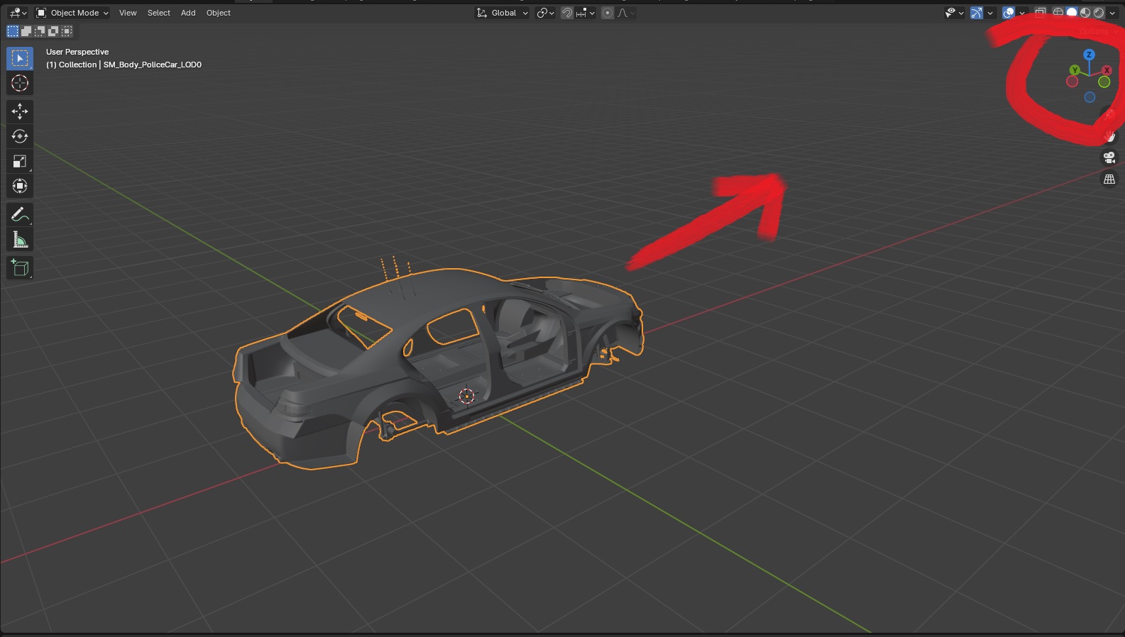
Task: Expand the viewport shading options arrow
Action: 1112,13
